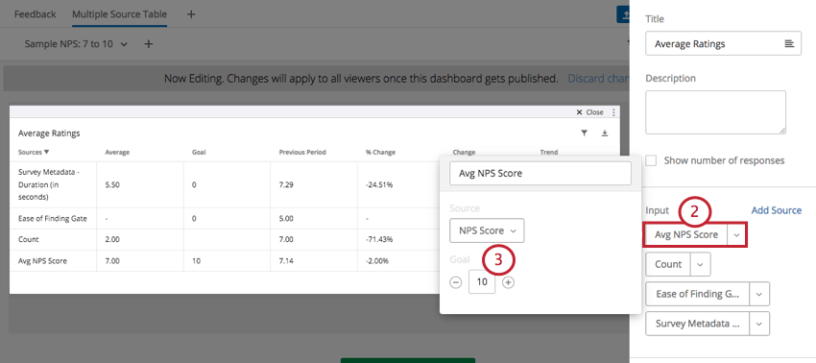816x363 pixels.
Task: Click the -24.51% change cell
Action: tap(379, 184)
